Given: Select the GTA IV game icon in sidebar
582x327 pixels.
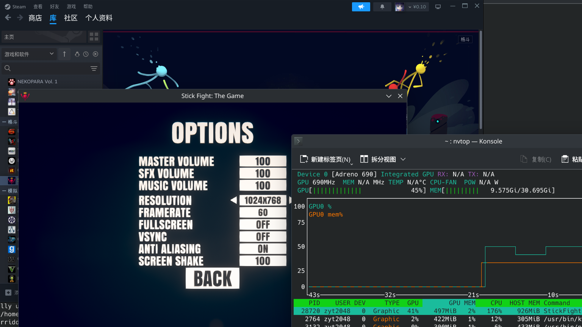Looking at the screenshot, I should tap(12, 259).
